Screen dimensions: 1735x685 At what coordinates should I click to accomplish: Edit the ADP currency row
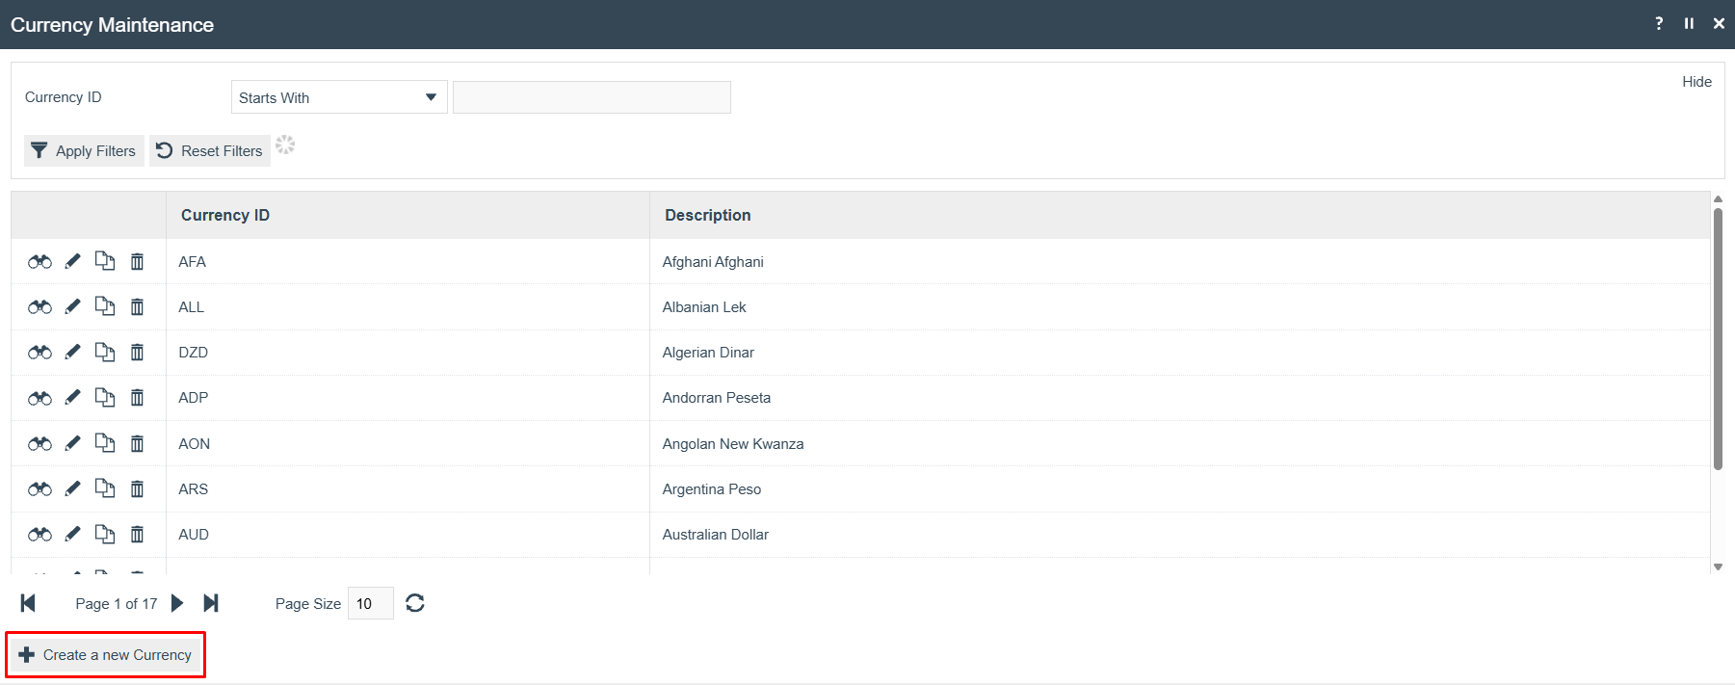click(72, 397)
